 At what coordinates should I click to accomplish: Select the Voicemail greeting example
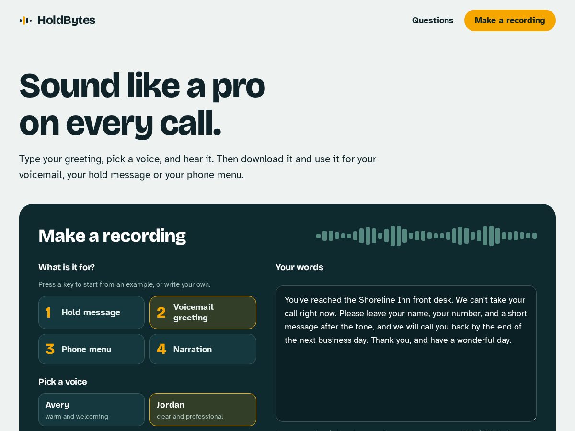point(203,312)
